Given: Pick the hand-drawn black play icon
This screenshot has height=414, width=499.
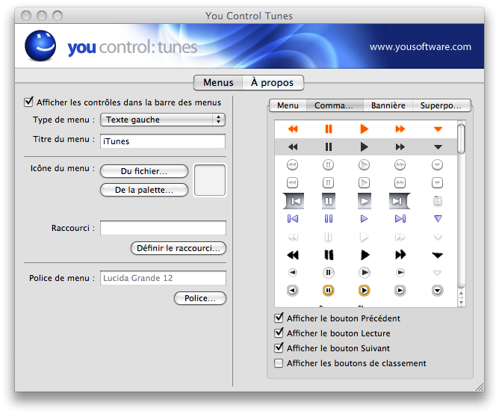Looking at the screenshot, I should click(365, 255).
